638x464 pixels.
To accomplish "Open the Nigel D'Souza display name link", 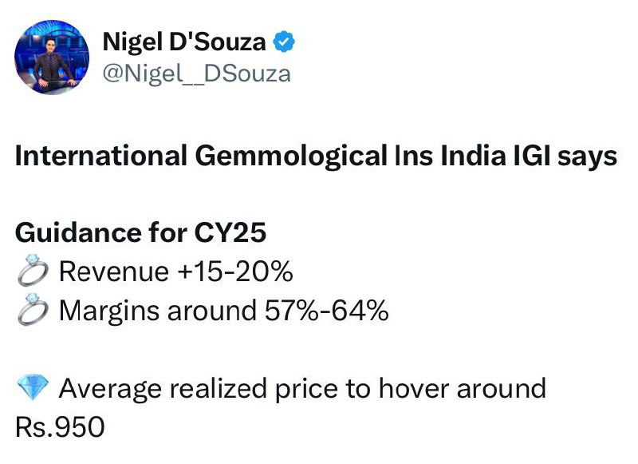I will (184, 42).
